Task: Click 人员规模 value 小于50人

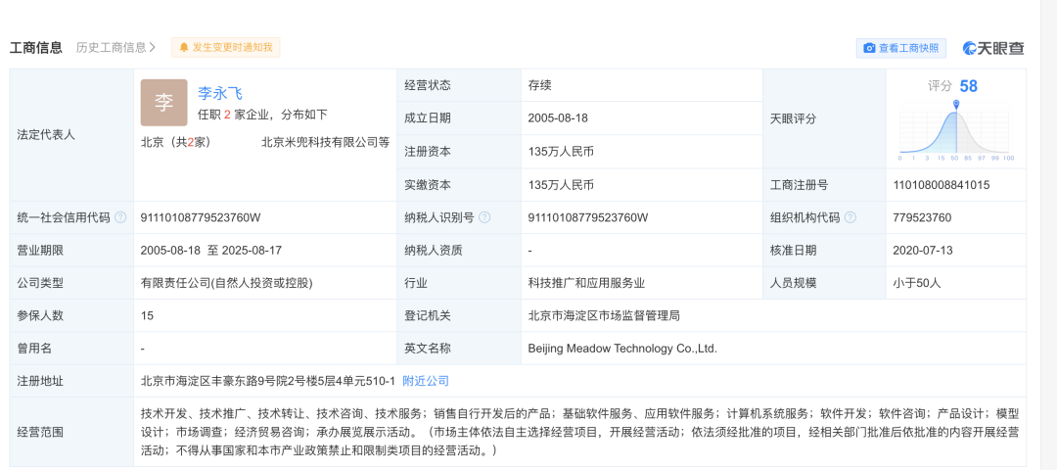Action: [917, 283]
